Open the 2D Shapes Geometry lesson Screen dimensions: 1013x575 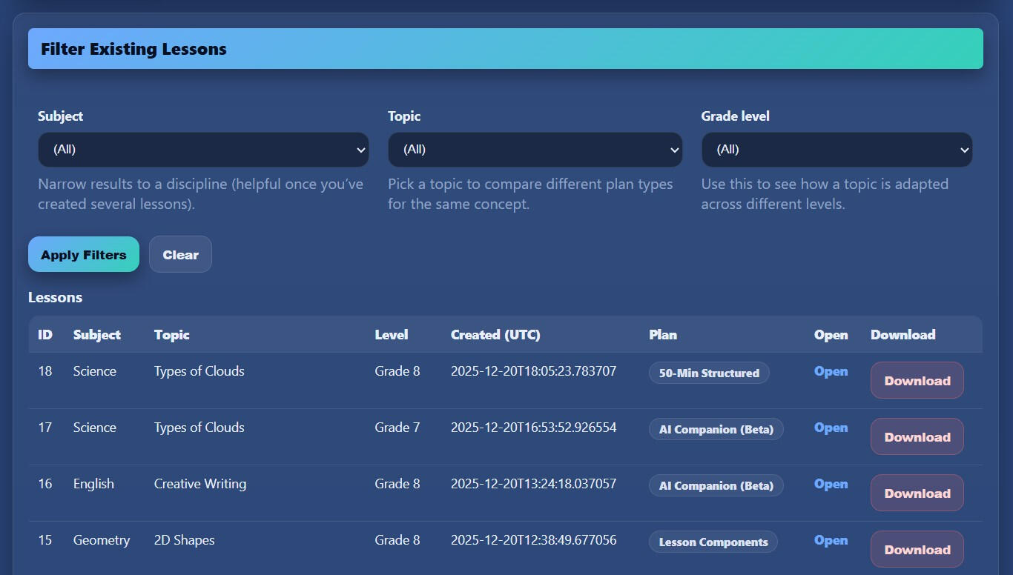tap(831, 540)
